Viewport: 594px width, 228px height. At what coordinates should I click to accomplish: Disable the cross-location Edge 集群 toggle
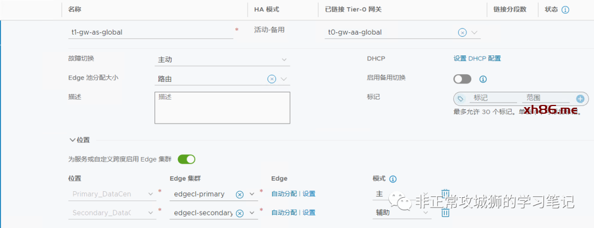pyautogui.click(x=186, y=159)
